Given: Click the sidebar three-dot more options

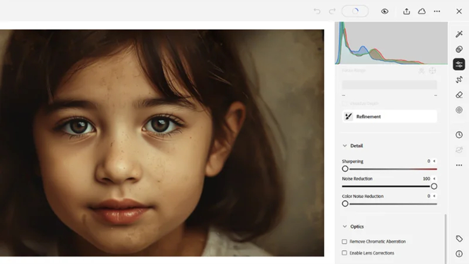Looking at the screenshot, I should pos(459,165).
